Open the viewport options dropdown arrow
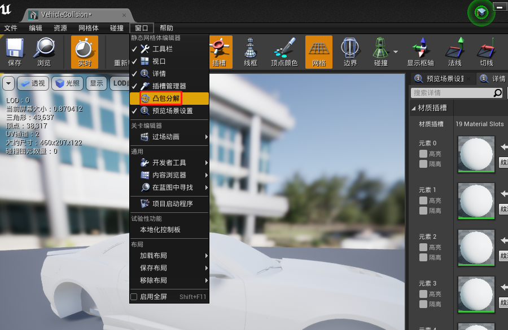This screenshot has width=508, height=330. tap(8, 83)
